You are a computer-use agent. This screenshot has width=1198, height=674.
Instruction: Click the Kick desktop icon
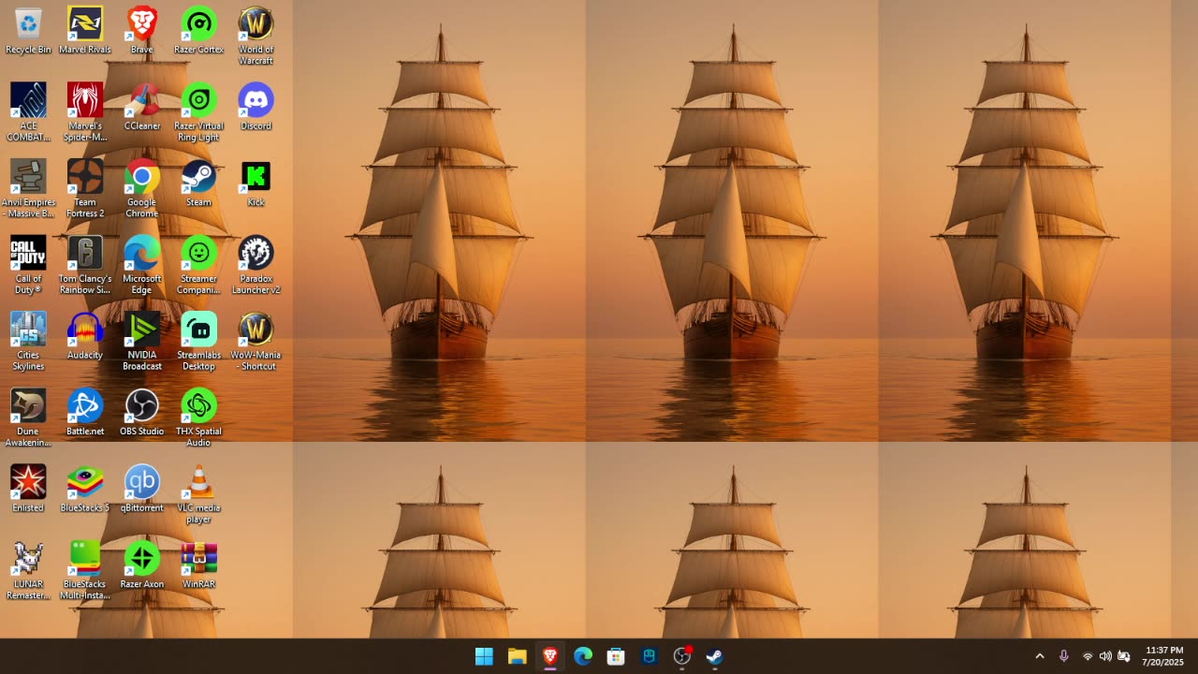click(x=256, y=183)
